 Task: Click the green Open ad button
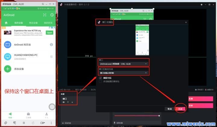49,33
